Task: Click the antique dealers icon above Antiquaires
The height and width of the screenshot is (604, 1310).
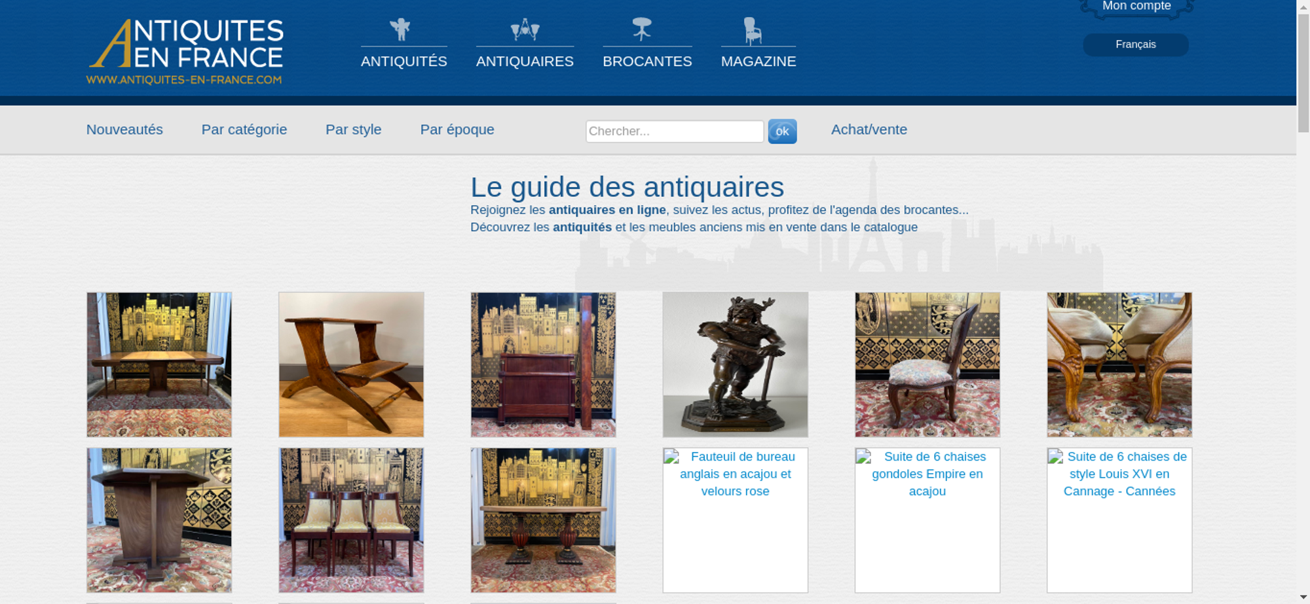Action: (x=525, y=29)
